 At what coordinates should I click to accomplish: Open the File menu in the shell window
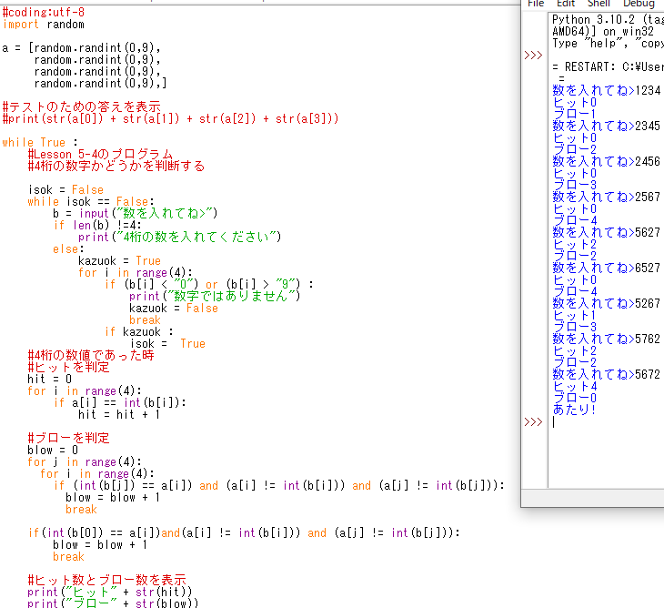[x=536, y=4]
